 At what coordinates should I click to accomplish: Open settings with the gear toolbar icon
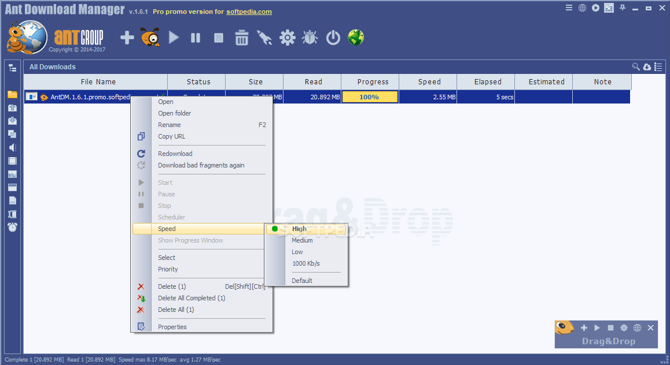pyautogui.click(x=287, y=38)
